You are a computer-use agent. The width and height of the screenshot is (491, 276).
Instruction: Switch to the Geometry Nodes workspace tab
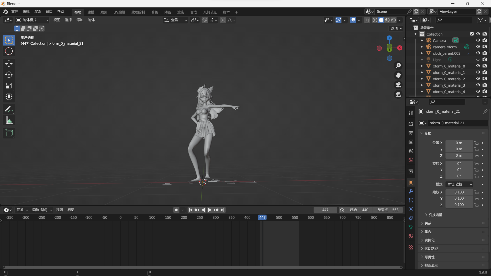[210, 12]
